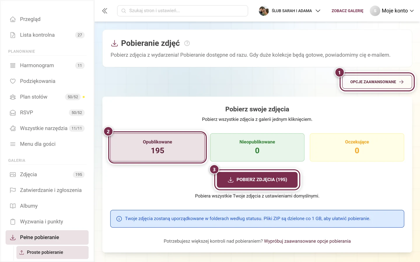The height and width of the screenshot is (262, 420).
Task: Click the flag icon for Zatwierdzanie i zgłoszenia
Action: (13, 190)
